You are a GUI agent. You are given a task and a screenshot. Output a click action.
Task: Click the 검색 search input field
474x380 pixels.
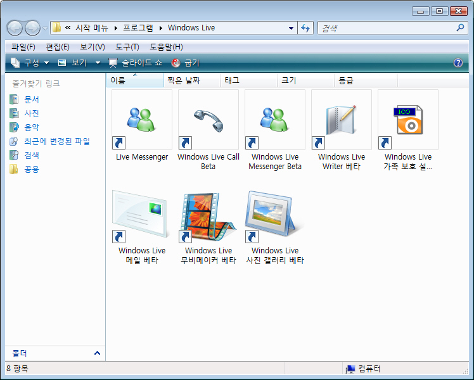coord(387,28)
